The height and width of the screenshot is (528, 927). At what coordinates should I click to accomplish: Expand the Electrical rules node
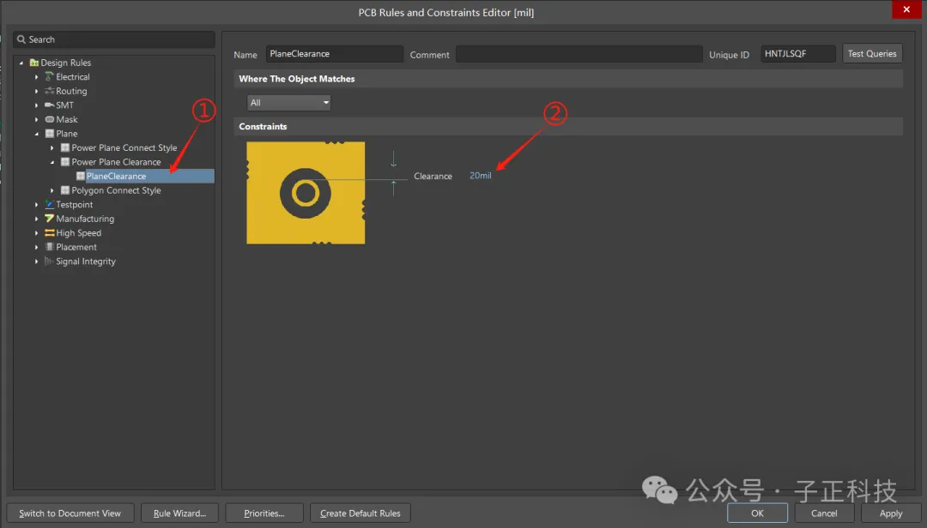point(37,77)
